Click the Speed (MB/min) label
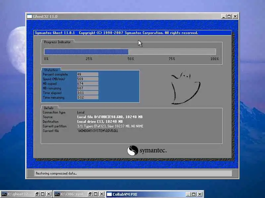265x198 pixels. coord(54,79)
